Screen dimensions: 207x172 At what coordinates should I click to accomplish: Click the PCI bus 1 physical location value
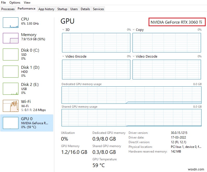pos(186,147)
